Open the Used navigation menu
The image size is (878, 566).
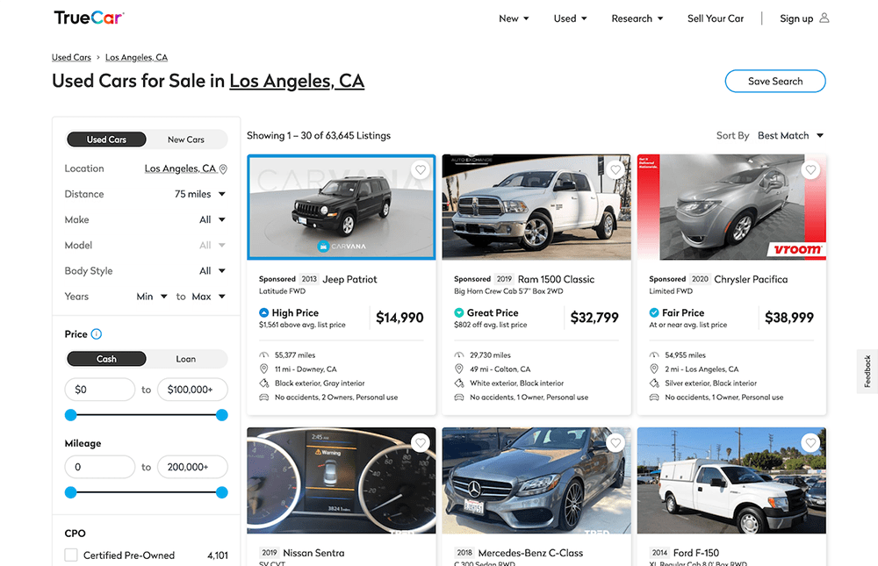(x=570, y=18)
